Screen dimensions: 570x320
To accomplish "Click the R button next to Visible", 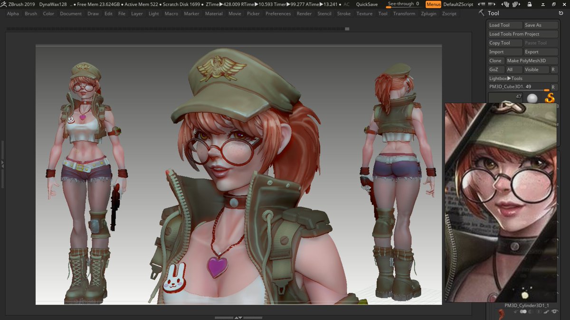I will coord(553,70).
